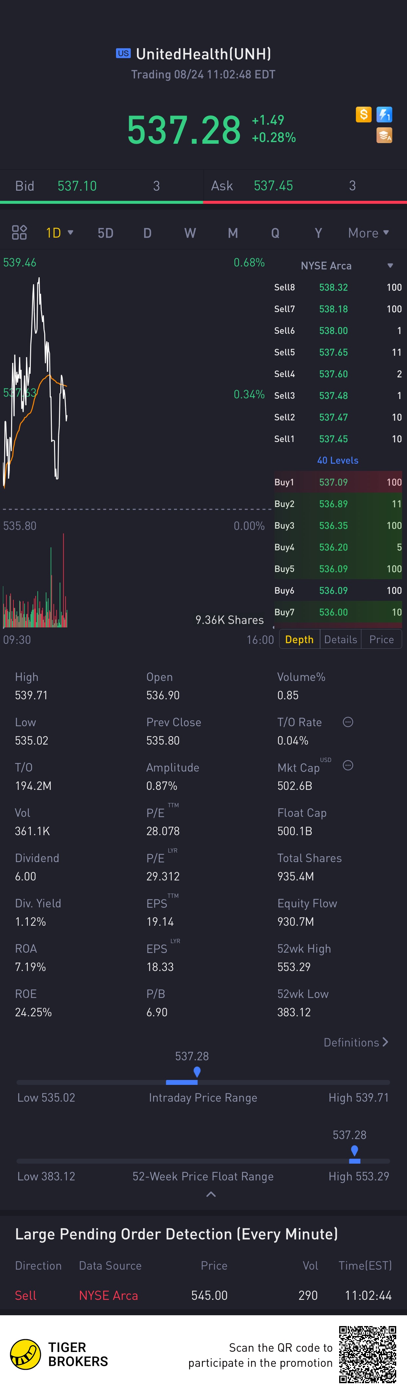
Task: Tap the 9.36K Shares volume label
Action: 230,620
